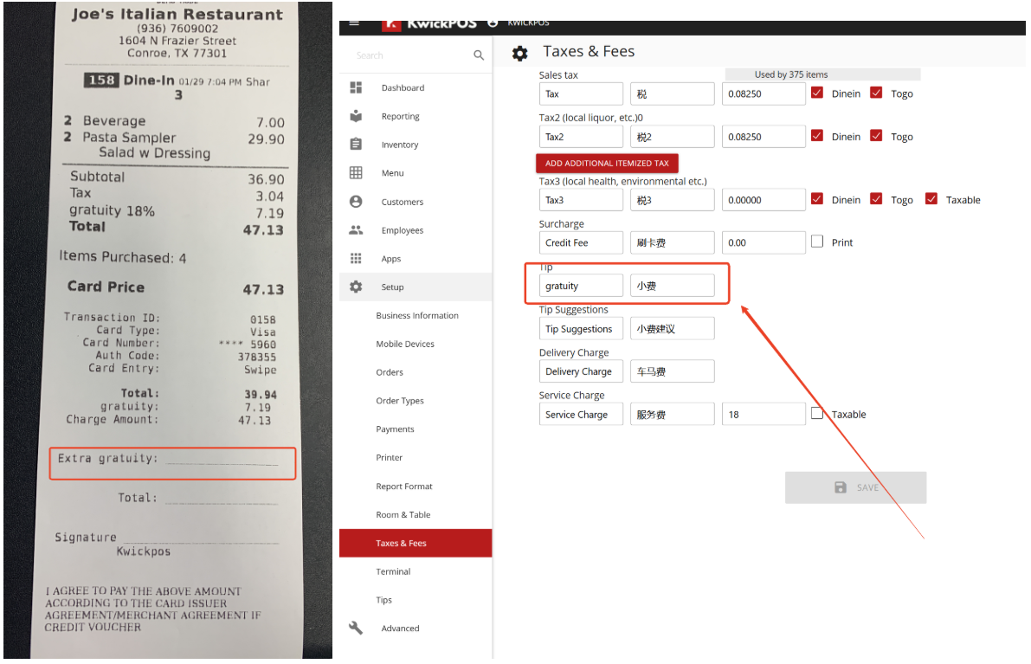Open Printer settings
The image size is (1031, 664).
coord(416,457)
